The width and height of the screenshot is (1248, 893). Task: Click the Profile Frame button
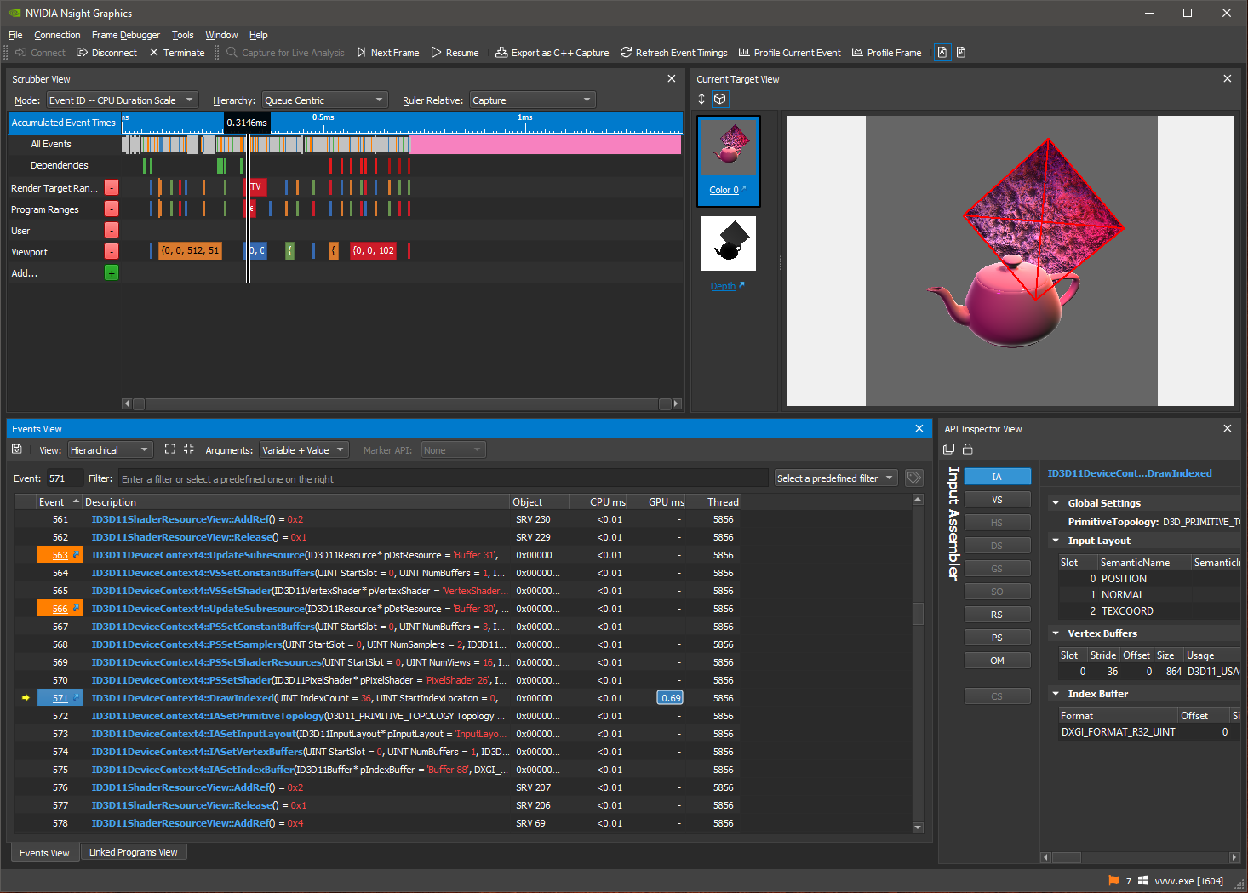[x=886, y=53]
